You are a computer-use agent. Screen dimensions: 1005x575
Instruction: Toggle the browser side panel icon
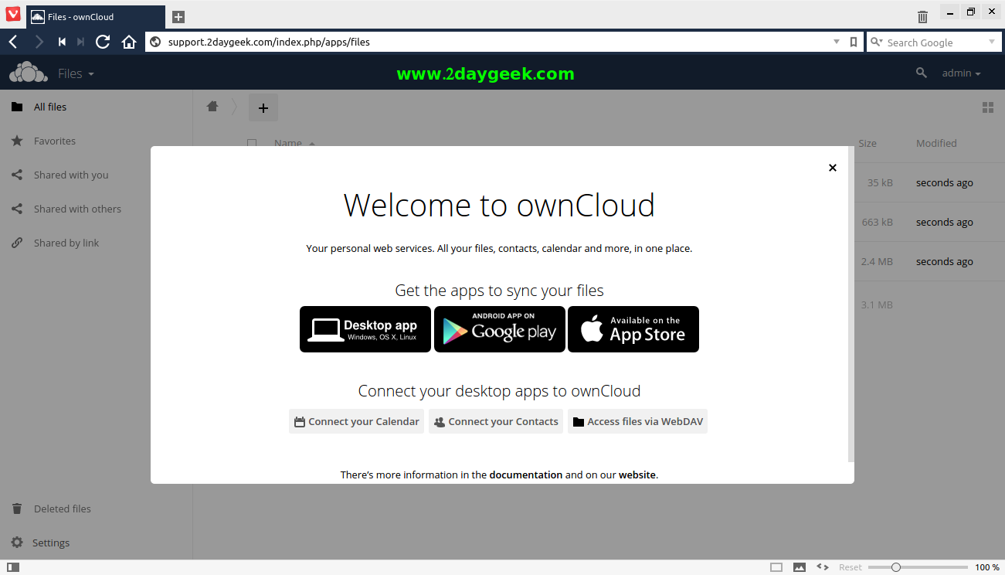13,567
